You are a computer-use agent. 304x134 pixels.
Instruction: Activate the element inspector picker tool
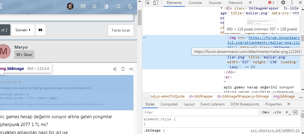coord(148,3)
